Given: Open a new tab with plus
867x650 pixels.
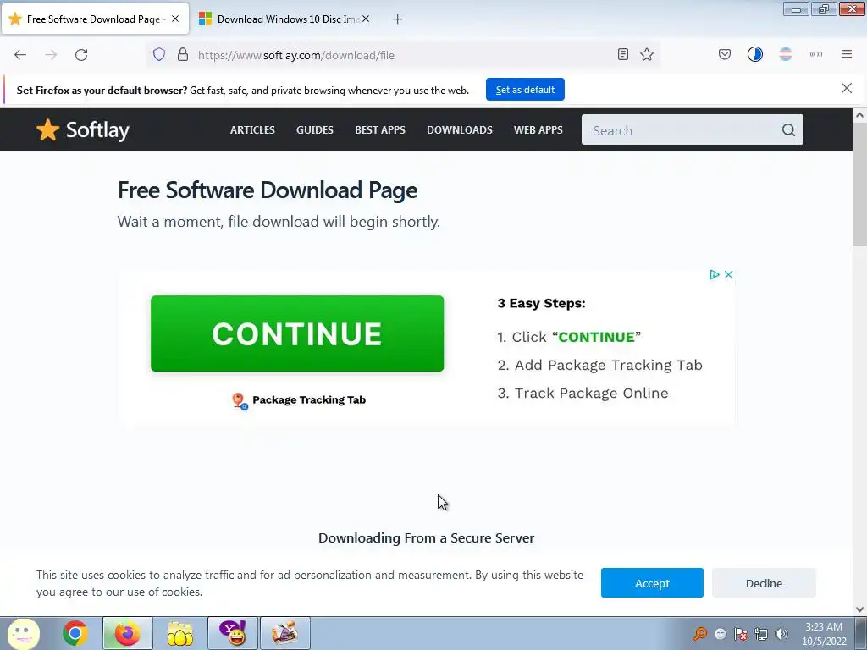Looking at the screenshot, I should [x=398, y=19].
